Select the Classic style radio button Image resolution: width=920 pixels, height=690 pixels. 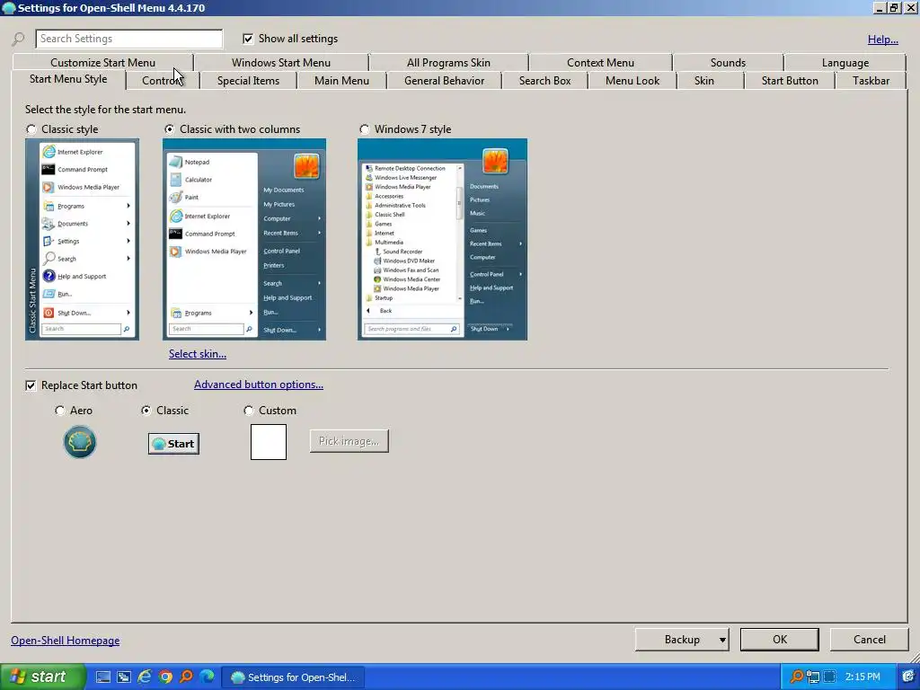click(x=31, y=129)
